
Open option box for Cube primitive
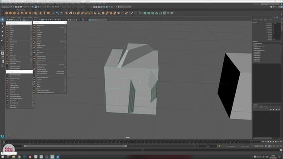[31, 28]
